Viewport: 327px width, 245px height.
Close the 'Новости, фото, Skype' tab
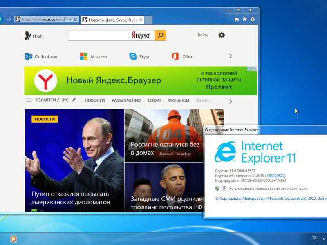[141, 20]
